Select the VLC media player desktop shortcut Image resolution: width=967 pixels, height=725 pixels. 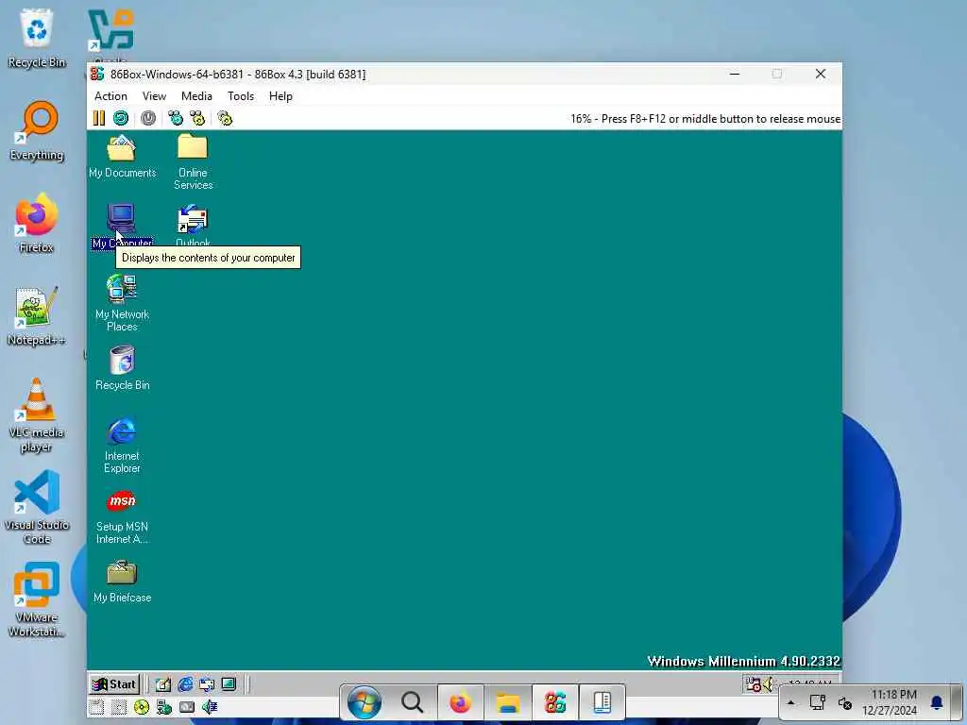(x=37, y=415)
